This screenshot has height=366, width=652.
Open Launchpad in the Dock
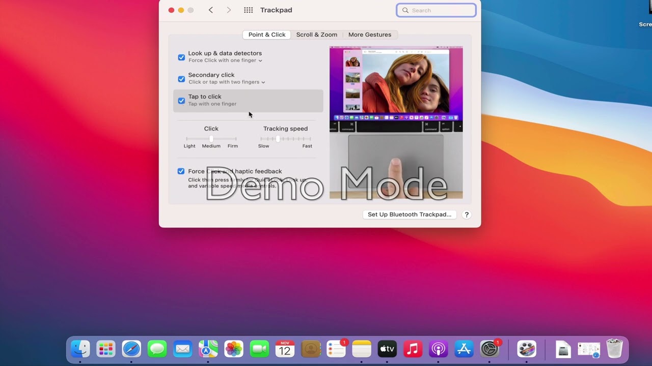(x=105, y=349)
